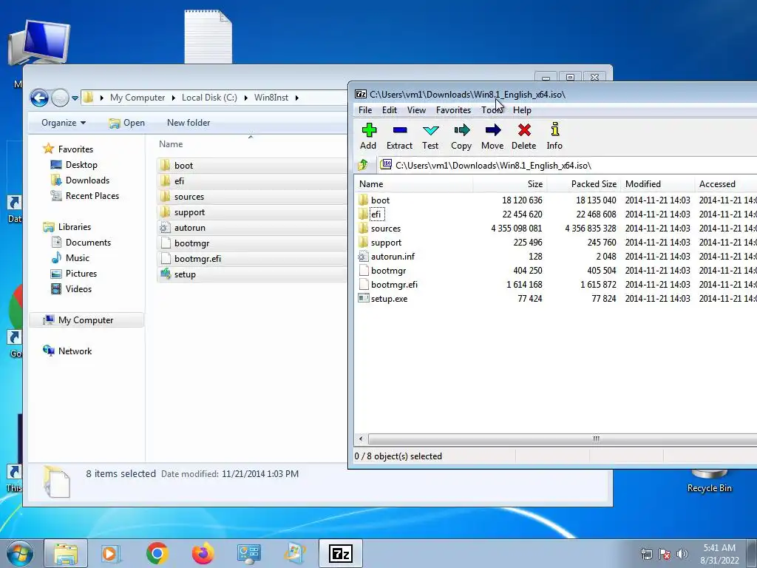Select the sources folder in Explorer window
This screenshot has height=568, width=757.
(189, 197)
